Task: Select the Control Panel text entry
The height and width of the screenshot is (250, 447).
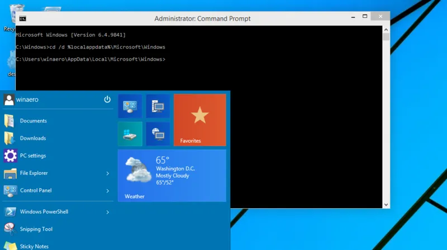Action: click(36, 190)
